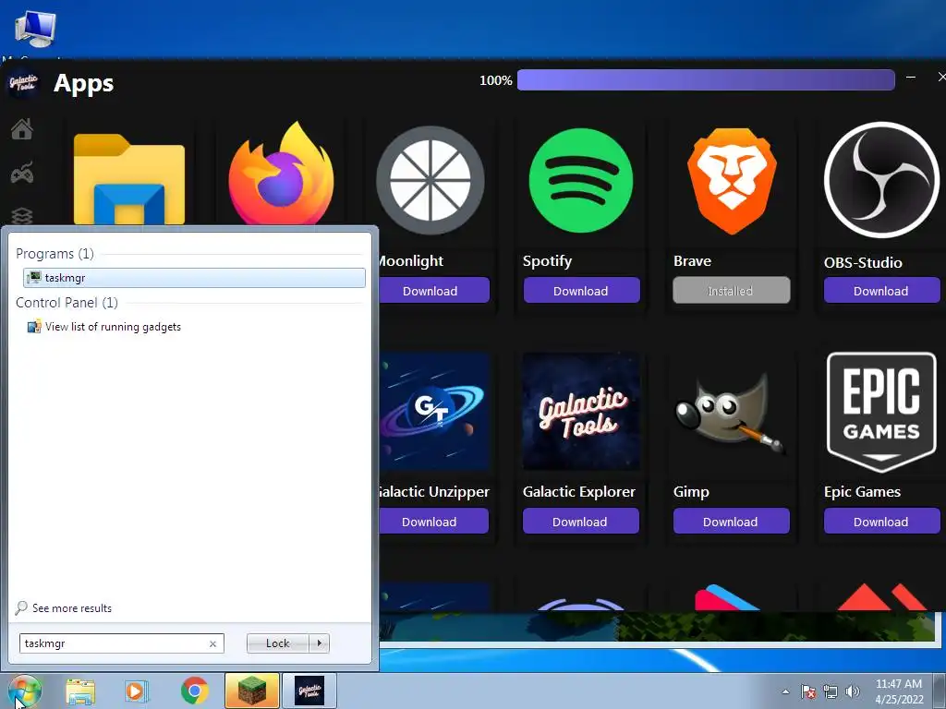Click the taskbar clock showing 11:47 AM
946x709 pixels.
tap(899, 691)
